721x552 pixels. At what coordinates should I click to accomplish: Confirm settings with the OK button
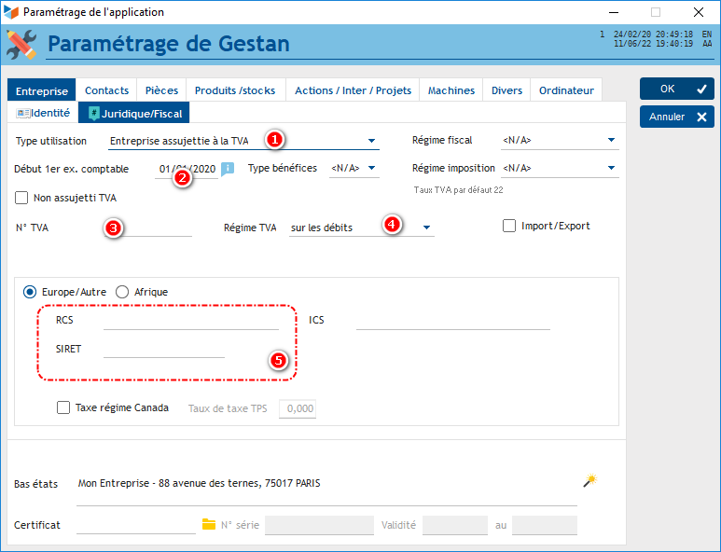[676, 89]
